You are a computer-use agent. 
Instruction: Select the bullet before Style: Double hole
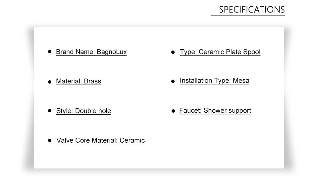[x=50, y=111]
